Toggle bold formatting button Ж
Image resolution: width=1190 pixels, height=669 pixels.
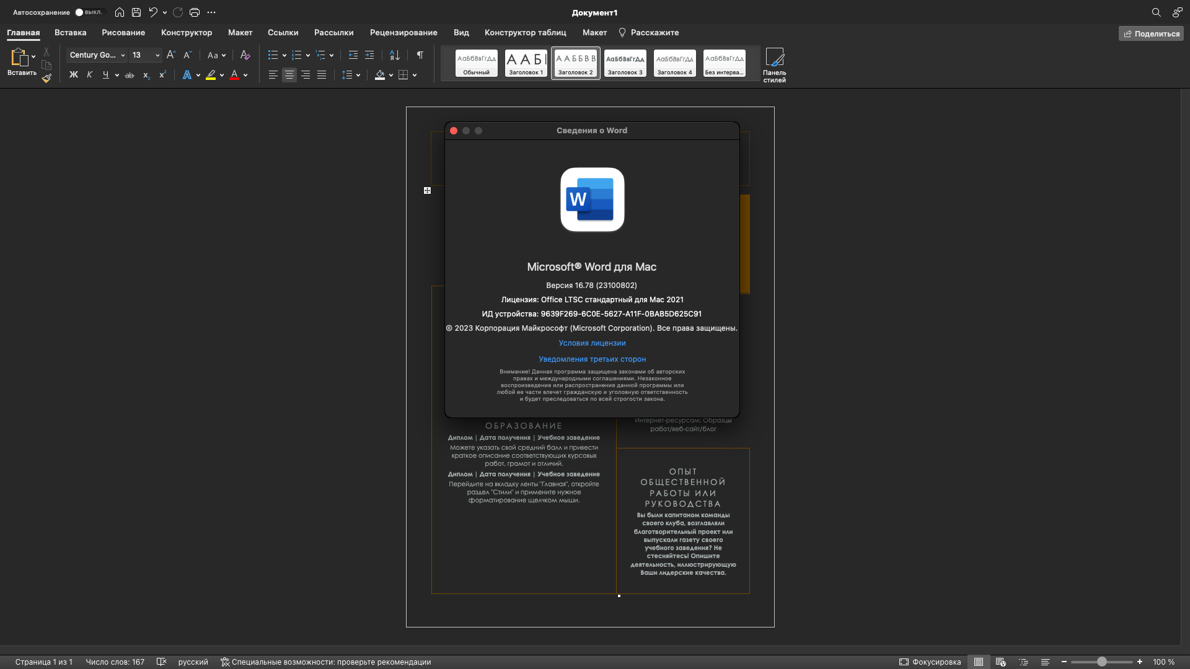74,75
